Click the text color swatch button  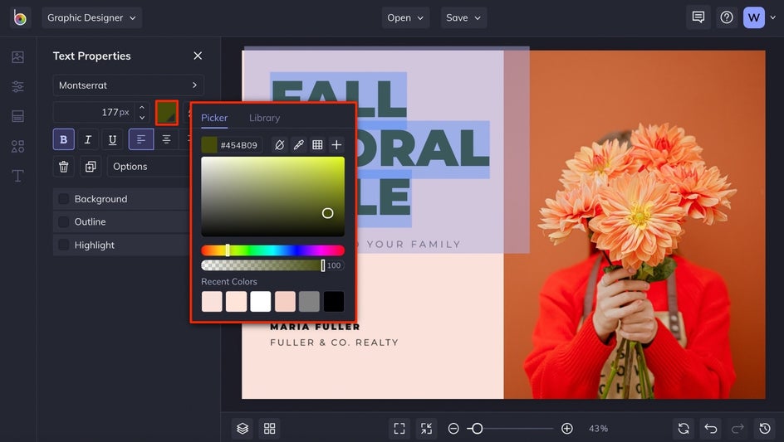(x=166, y=113)
